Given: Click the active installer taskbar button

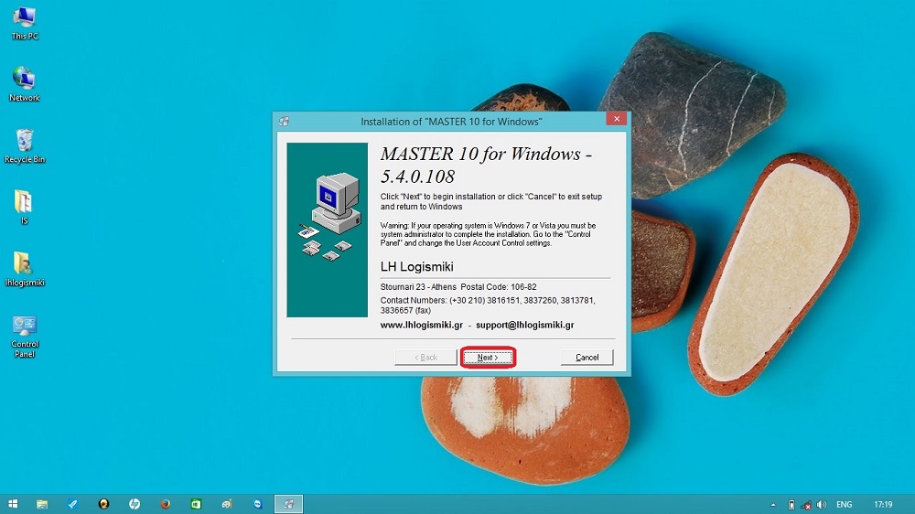Looking at the screenshot, I should [x=289, y=504].
